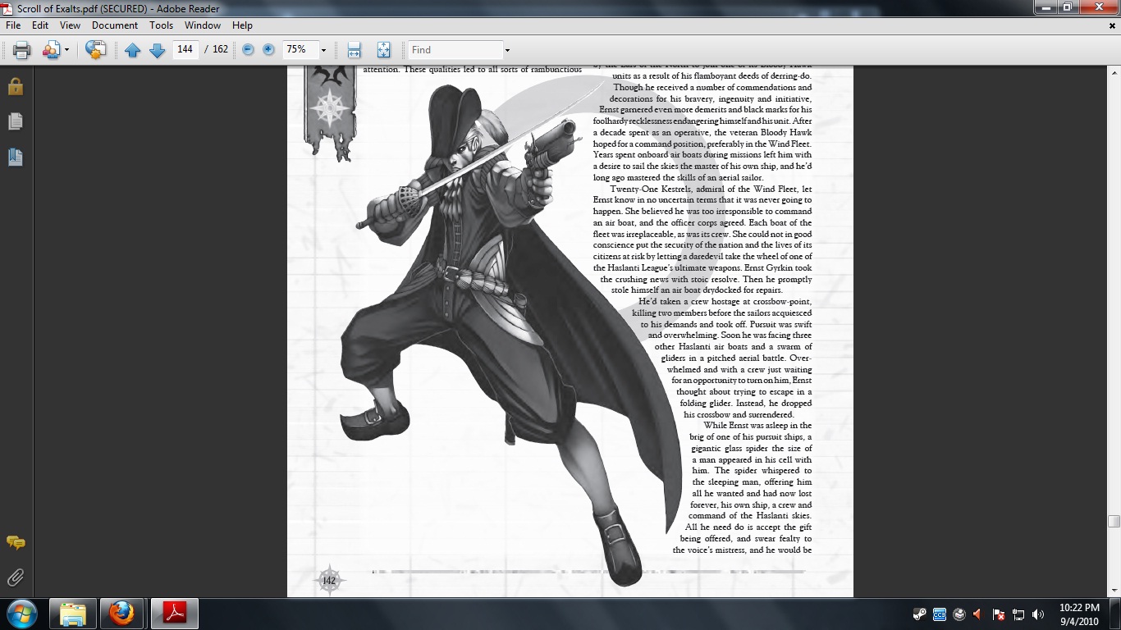The width and height of the screenshot is (1121, 630).
Task: Click the page number 142 at page bottom
Action: coord(328,581)
